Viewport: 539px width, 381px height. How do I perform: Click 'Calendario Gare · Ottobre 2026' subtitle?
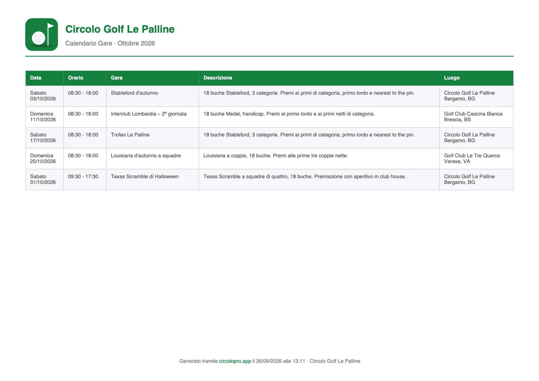(x=110, y=43)
